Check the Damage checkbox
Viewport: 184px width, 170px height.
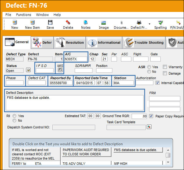click(165, 73)
